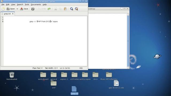This screenshot has height=96, width=171.
Task: Click the Cut scissors icon
Action: (x=56, y=9)
